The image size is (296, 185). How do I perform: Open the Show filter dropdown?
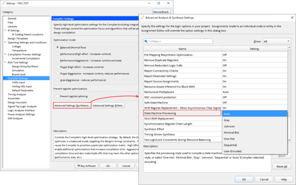(x=276, y=41)
